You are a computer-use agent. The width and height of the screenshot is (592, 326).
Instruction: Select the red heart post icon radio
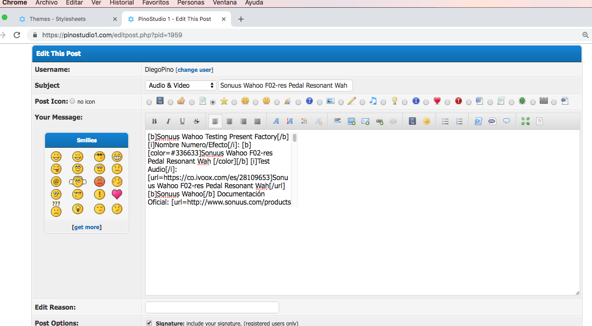tap(426, 102)
